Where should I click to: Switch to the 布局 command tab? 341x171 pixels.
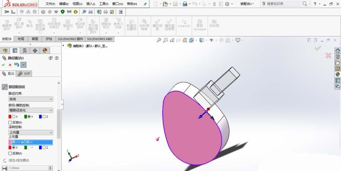click(21, 39)
